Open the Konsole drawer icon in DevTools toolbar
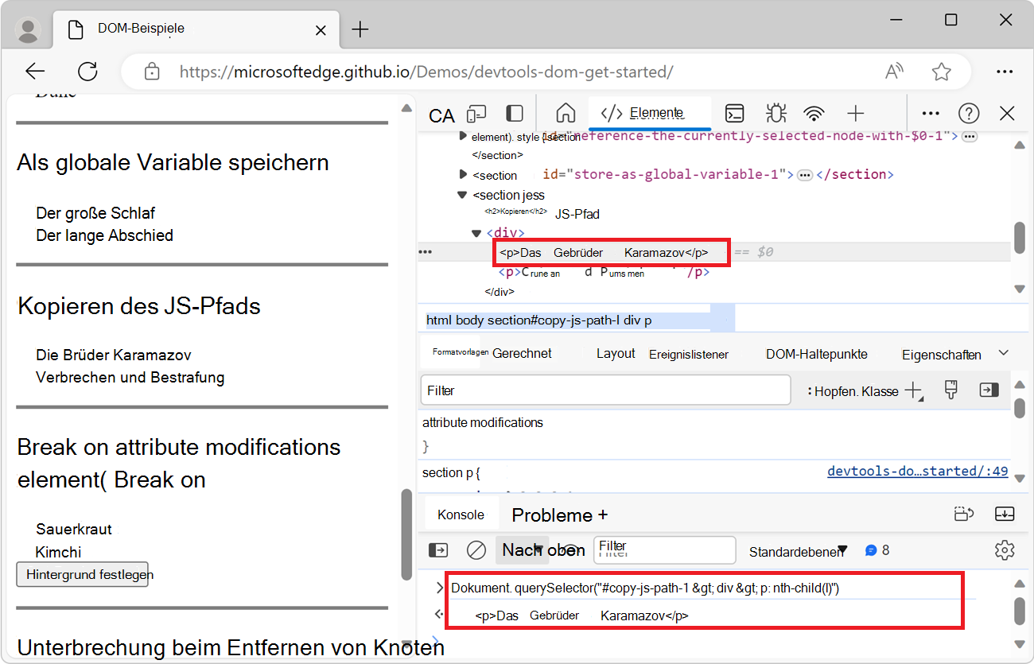1034x664 pixels. pyautogui.click(x=734, y=113)
